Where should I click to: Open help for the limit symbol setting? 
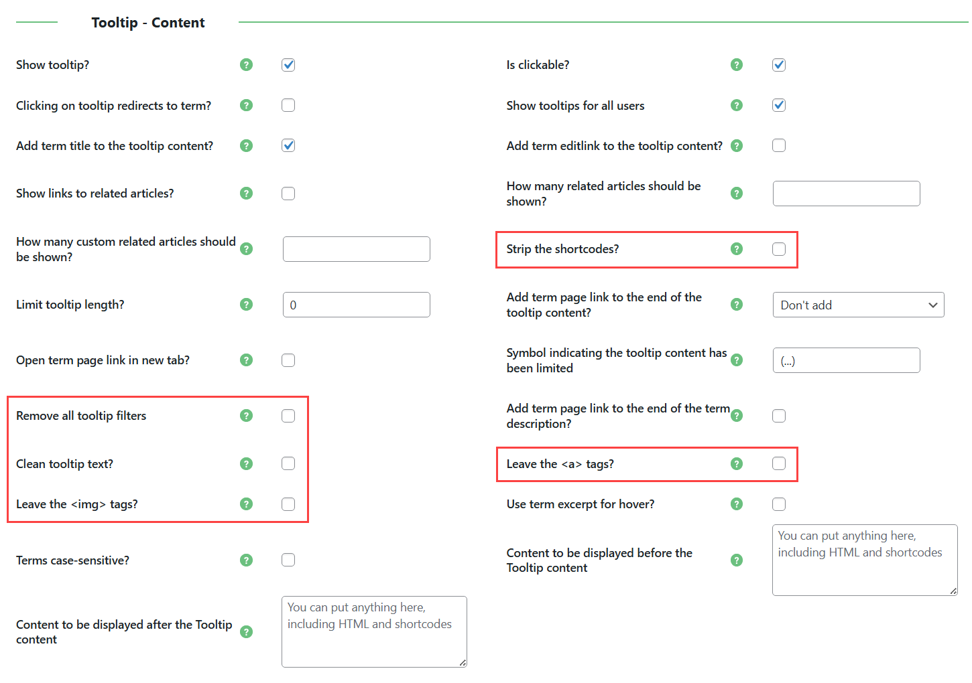click(x=737, y=360)
